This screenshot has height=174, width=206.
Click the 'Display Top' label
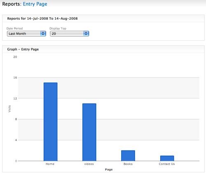58,28
